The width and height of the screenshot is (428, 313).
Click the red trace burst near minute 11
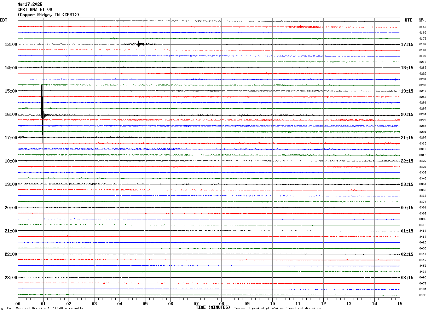[x=303, y=27]
